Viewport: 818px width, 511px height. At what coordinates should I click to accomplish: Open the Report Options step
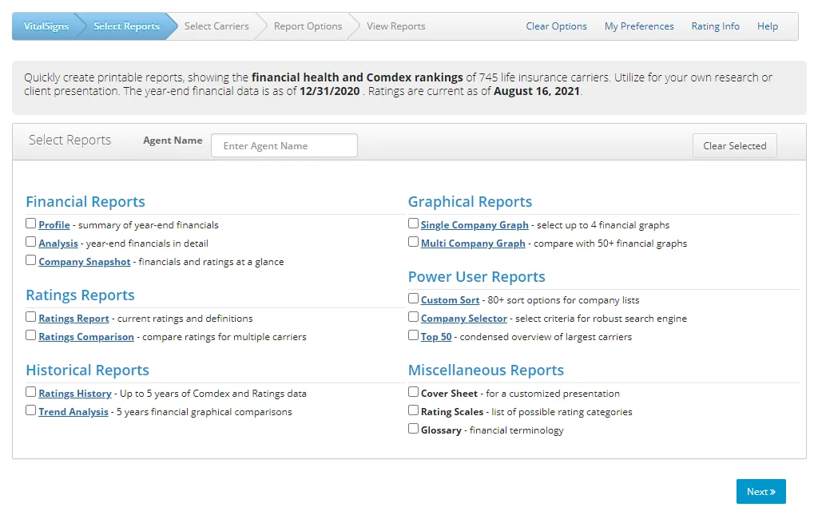click(308, 26)
